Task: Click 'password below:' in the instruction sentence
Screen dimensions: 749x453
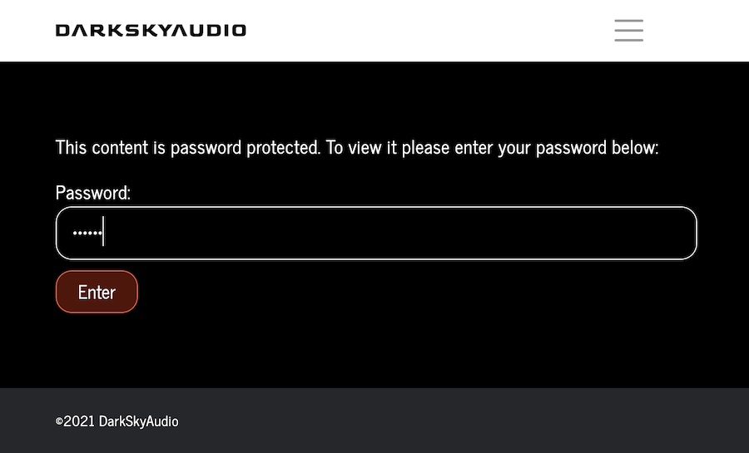Action: 597,147
